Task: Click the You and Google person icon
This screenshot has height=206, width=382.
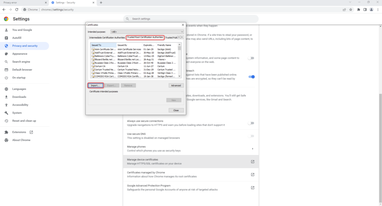Action: point(6,30)
